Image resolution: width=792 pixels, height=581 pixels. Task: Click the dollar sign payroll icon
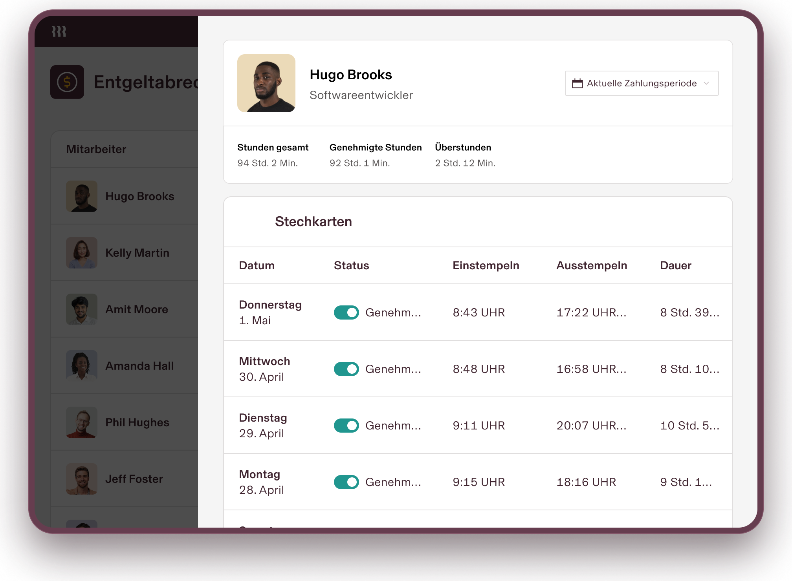[67, 82]
